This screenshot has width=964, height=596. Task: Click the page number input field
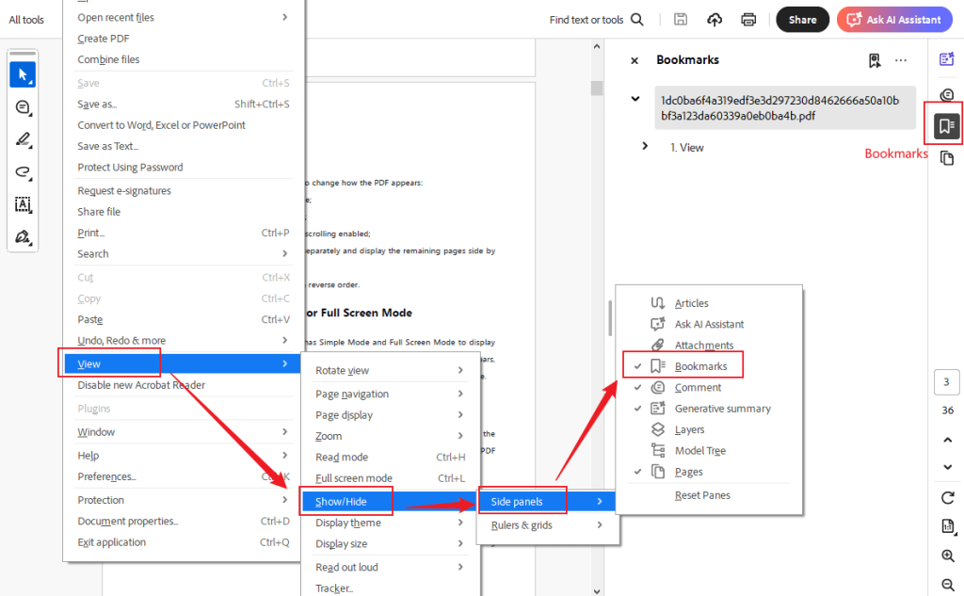point(945,382)
